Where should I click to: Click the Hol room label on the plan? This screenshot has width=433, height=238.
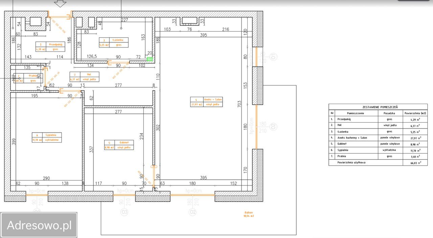coord(85,77)
